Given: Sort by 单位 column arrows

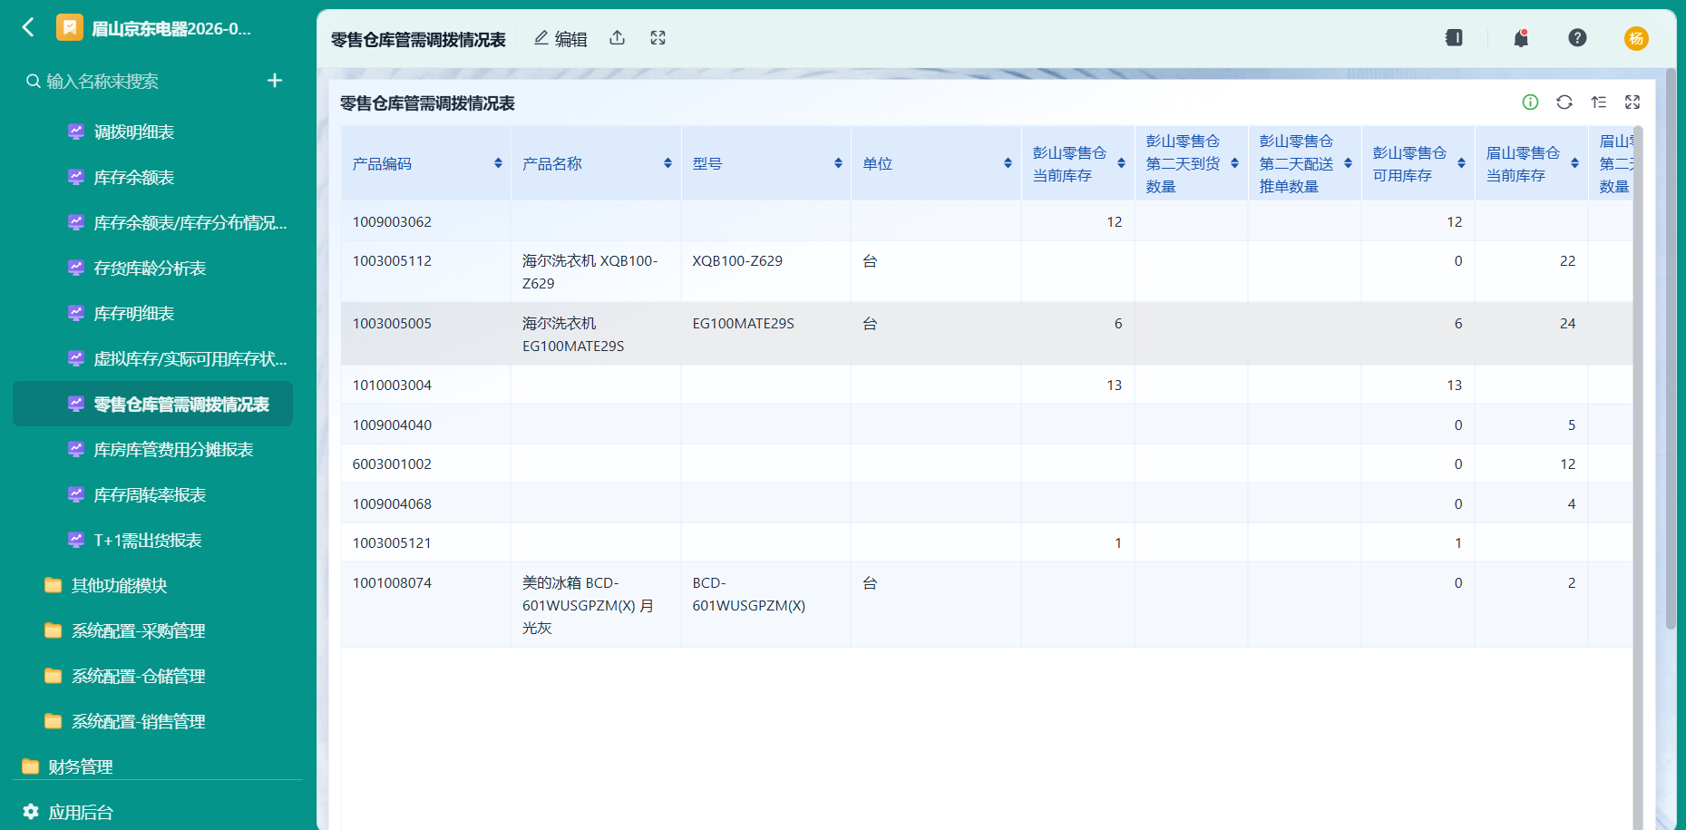Looking at the screenshot, I should click(1008, 163).
